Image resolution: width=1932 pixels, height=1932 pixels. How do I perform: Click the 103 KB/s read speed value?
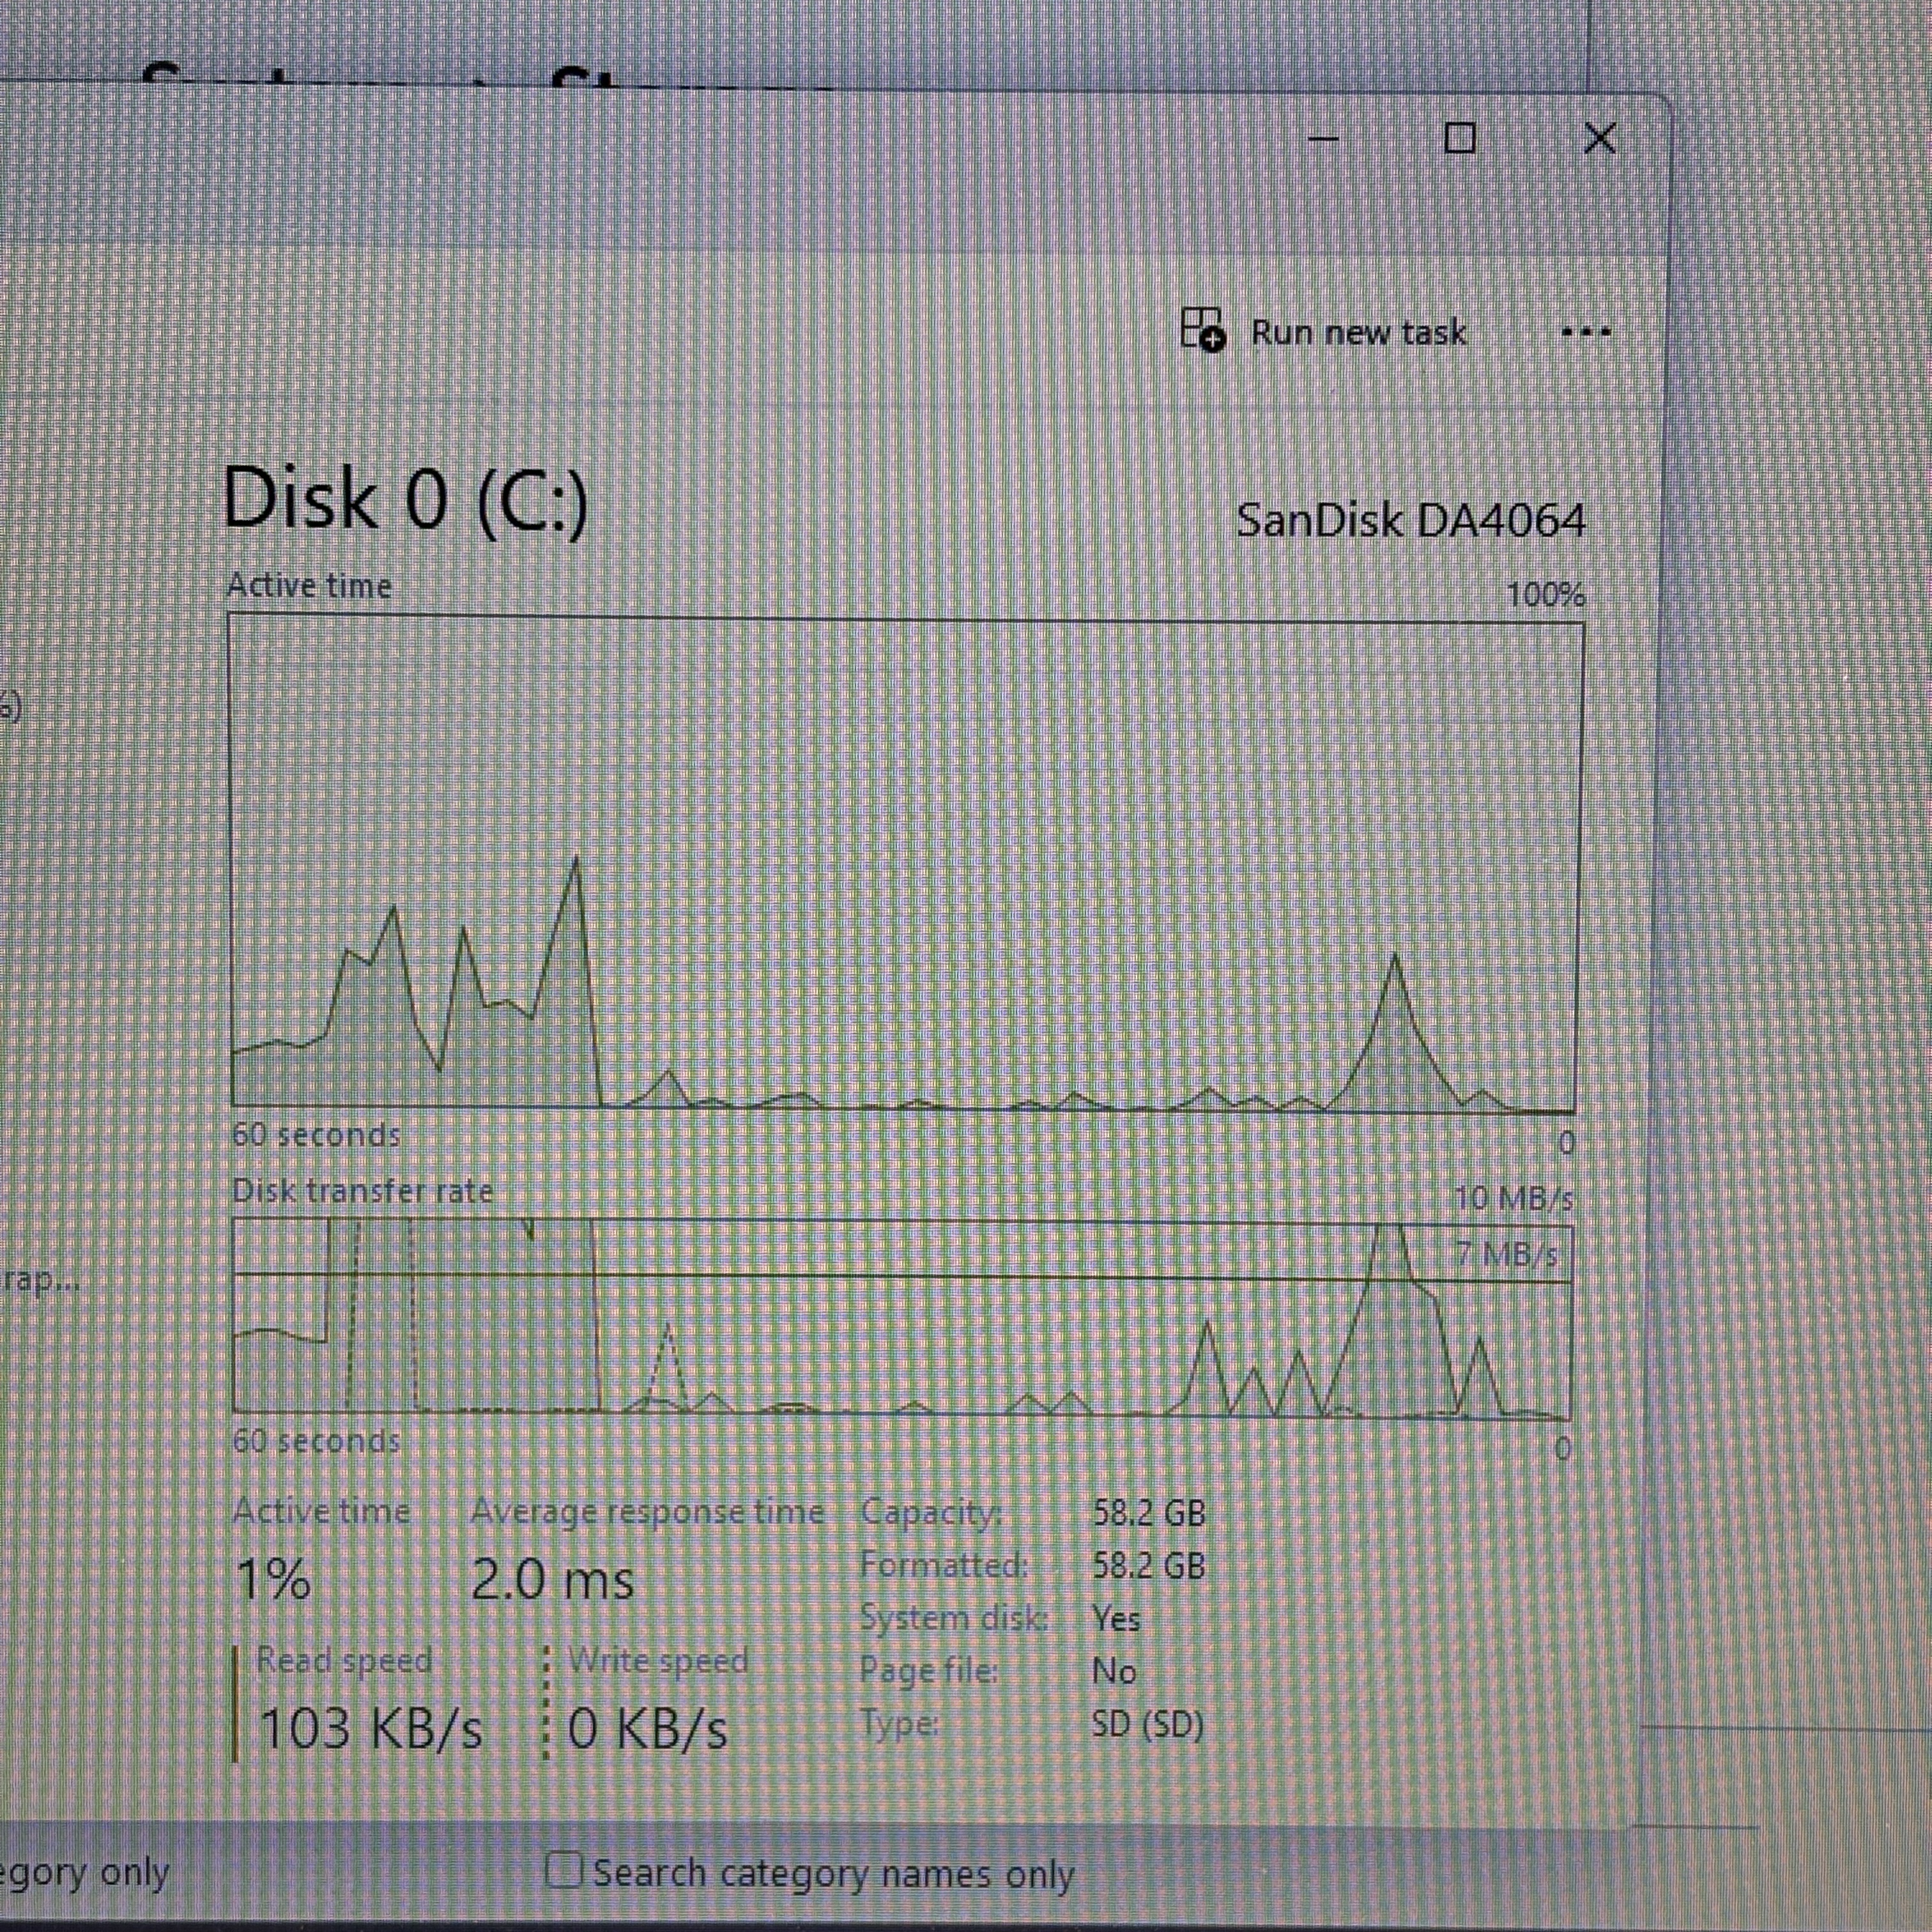click(371, 1729)
